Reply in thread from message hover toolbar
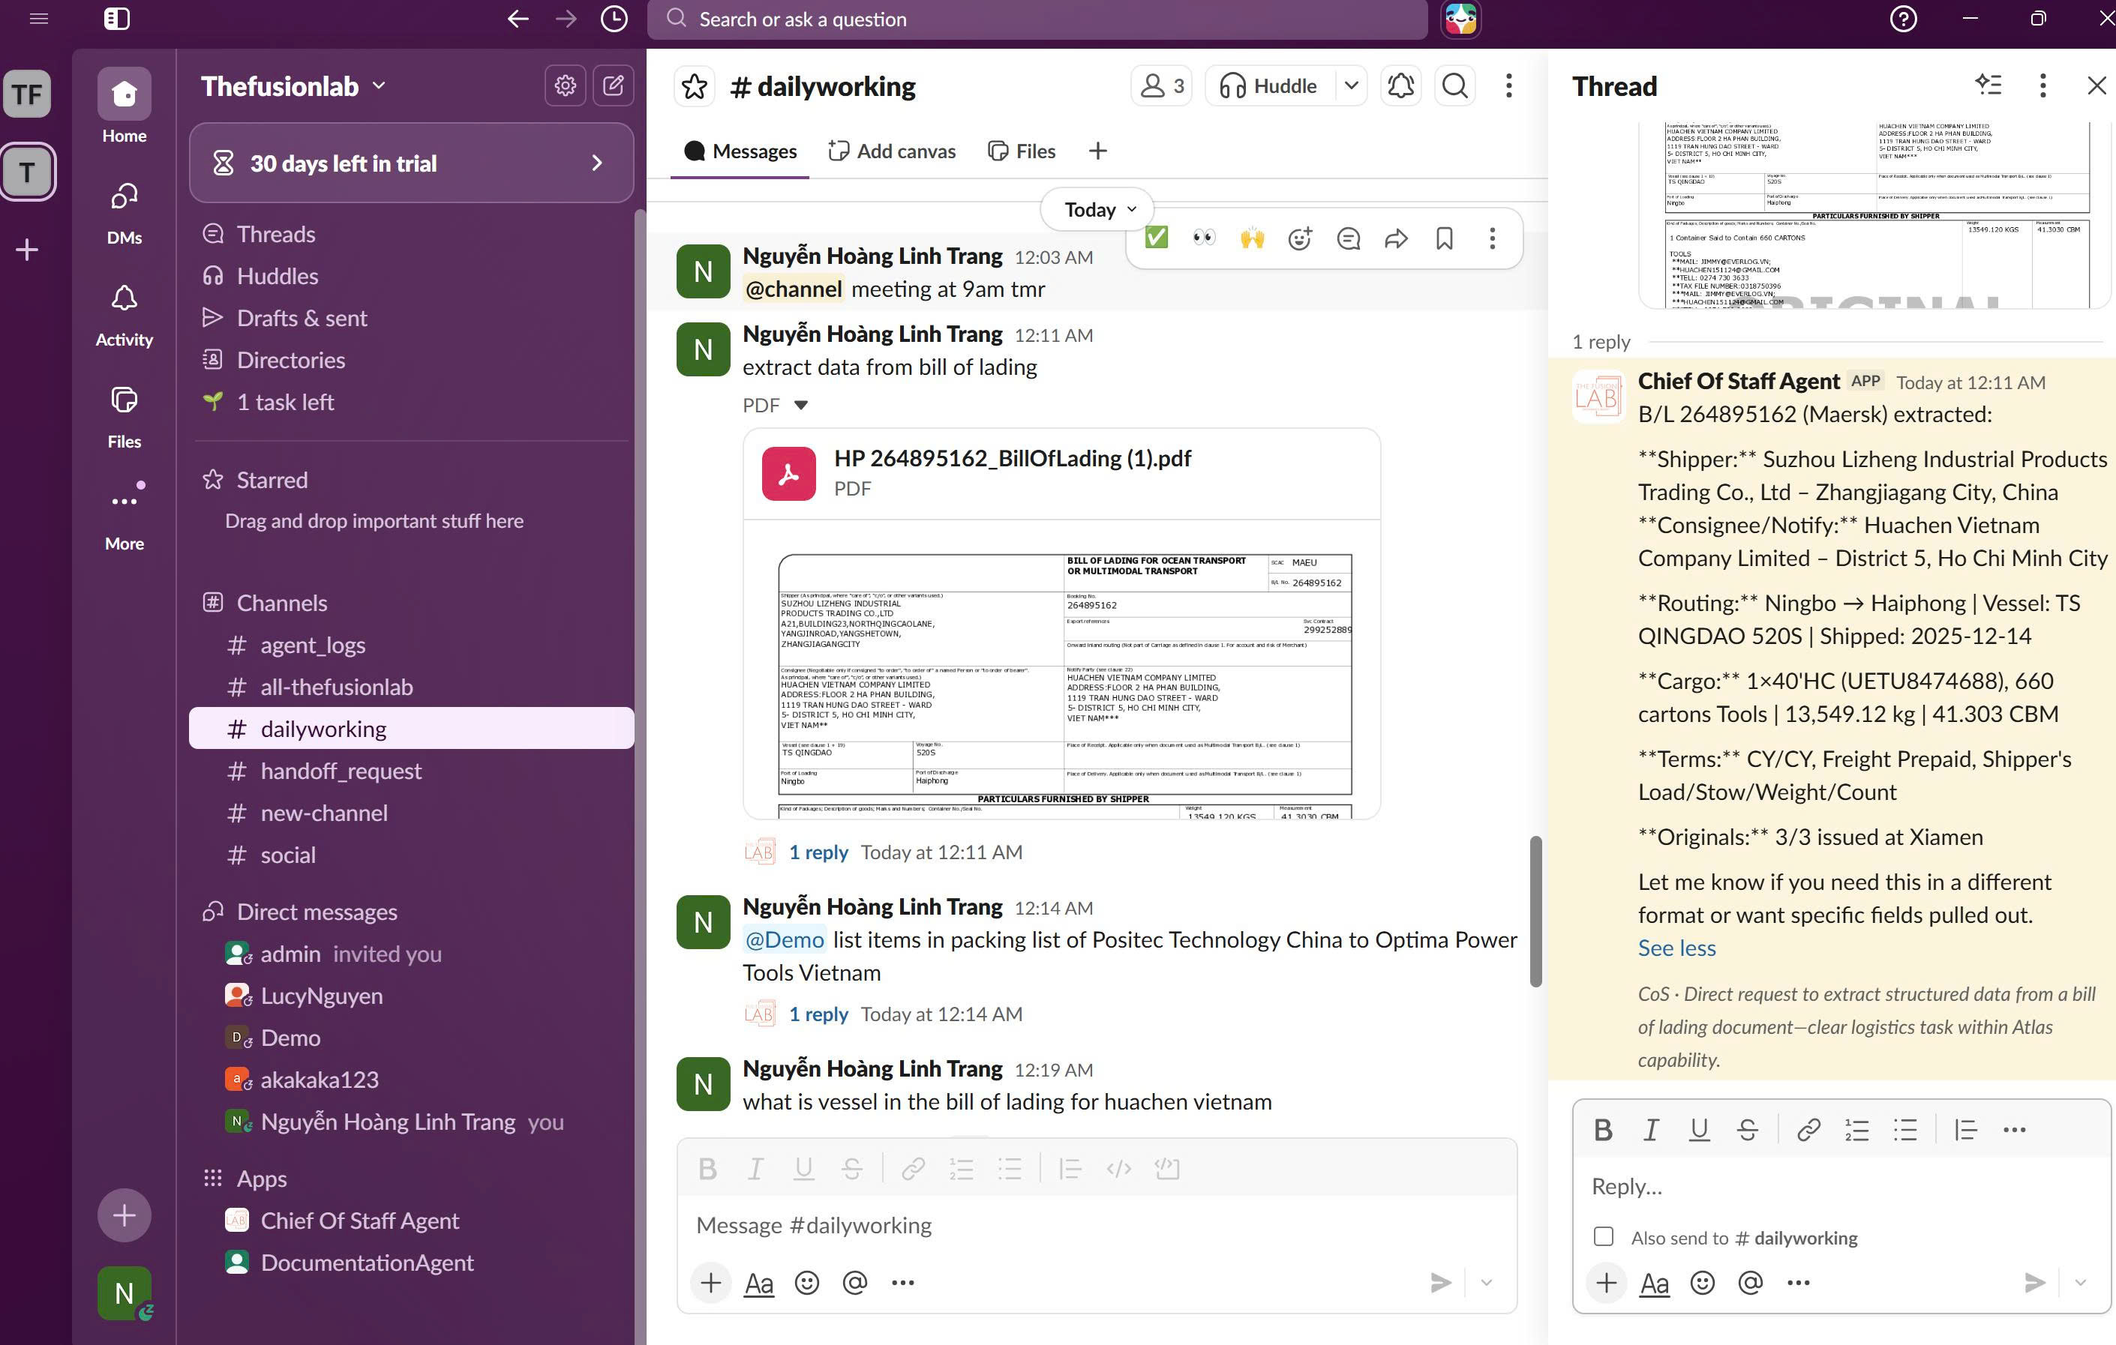 [1348, 238]
